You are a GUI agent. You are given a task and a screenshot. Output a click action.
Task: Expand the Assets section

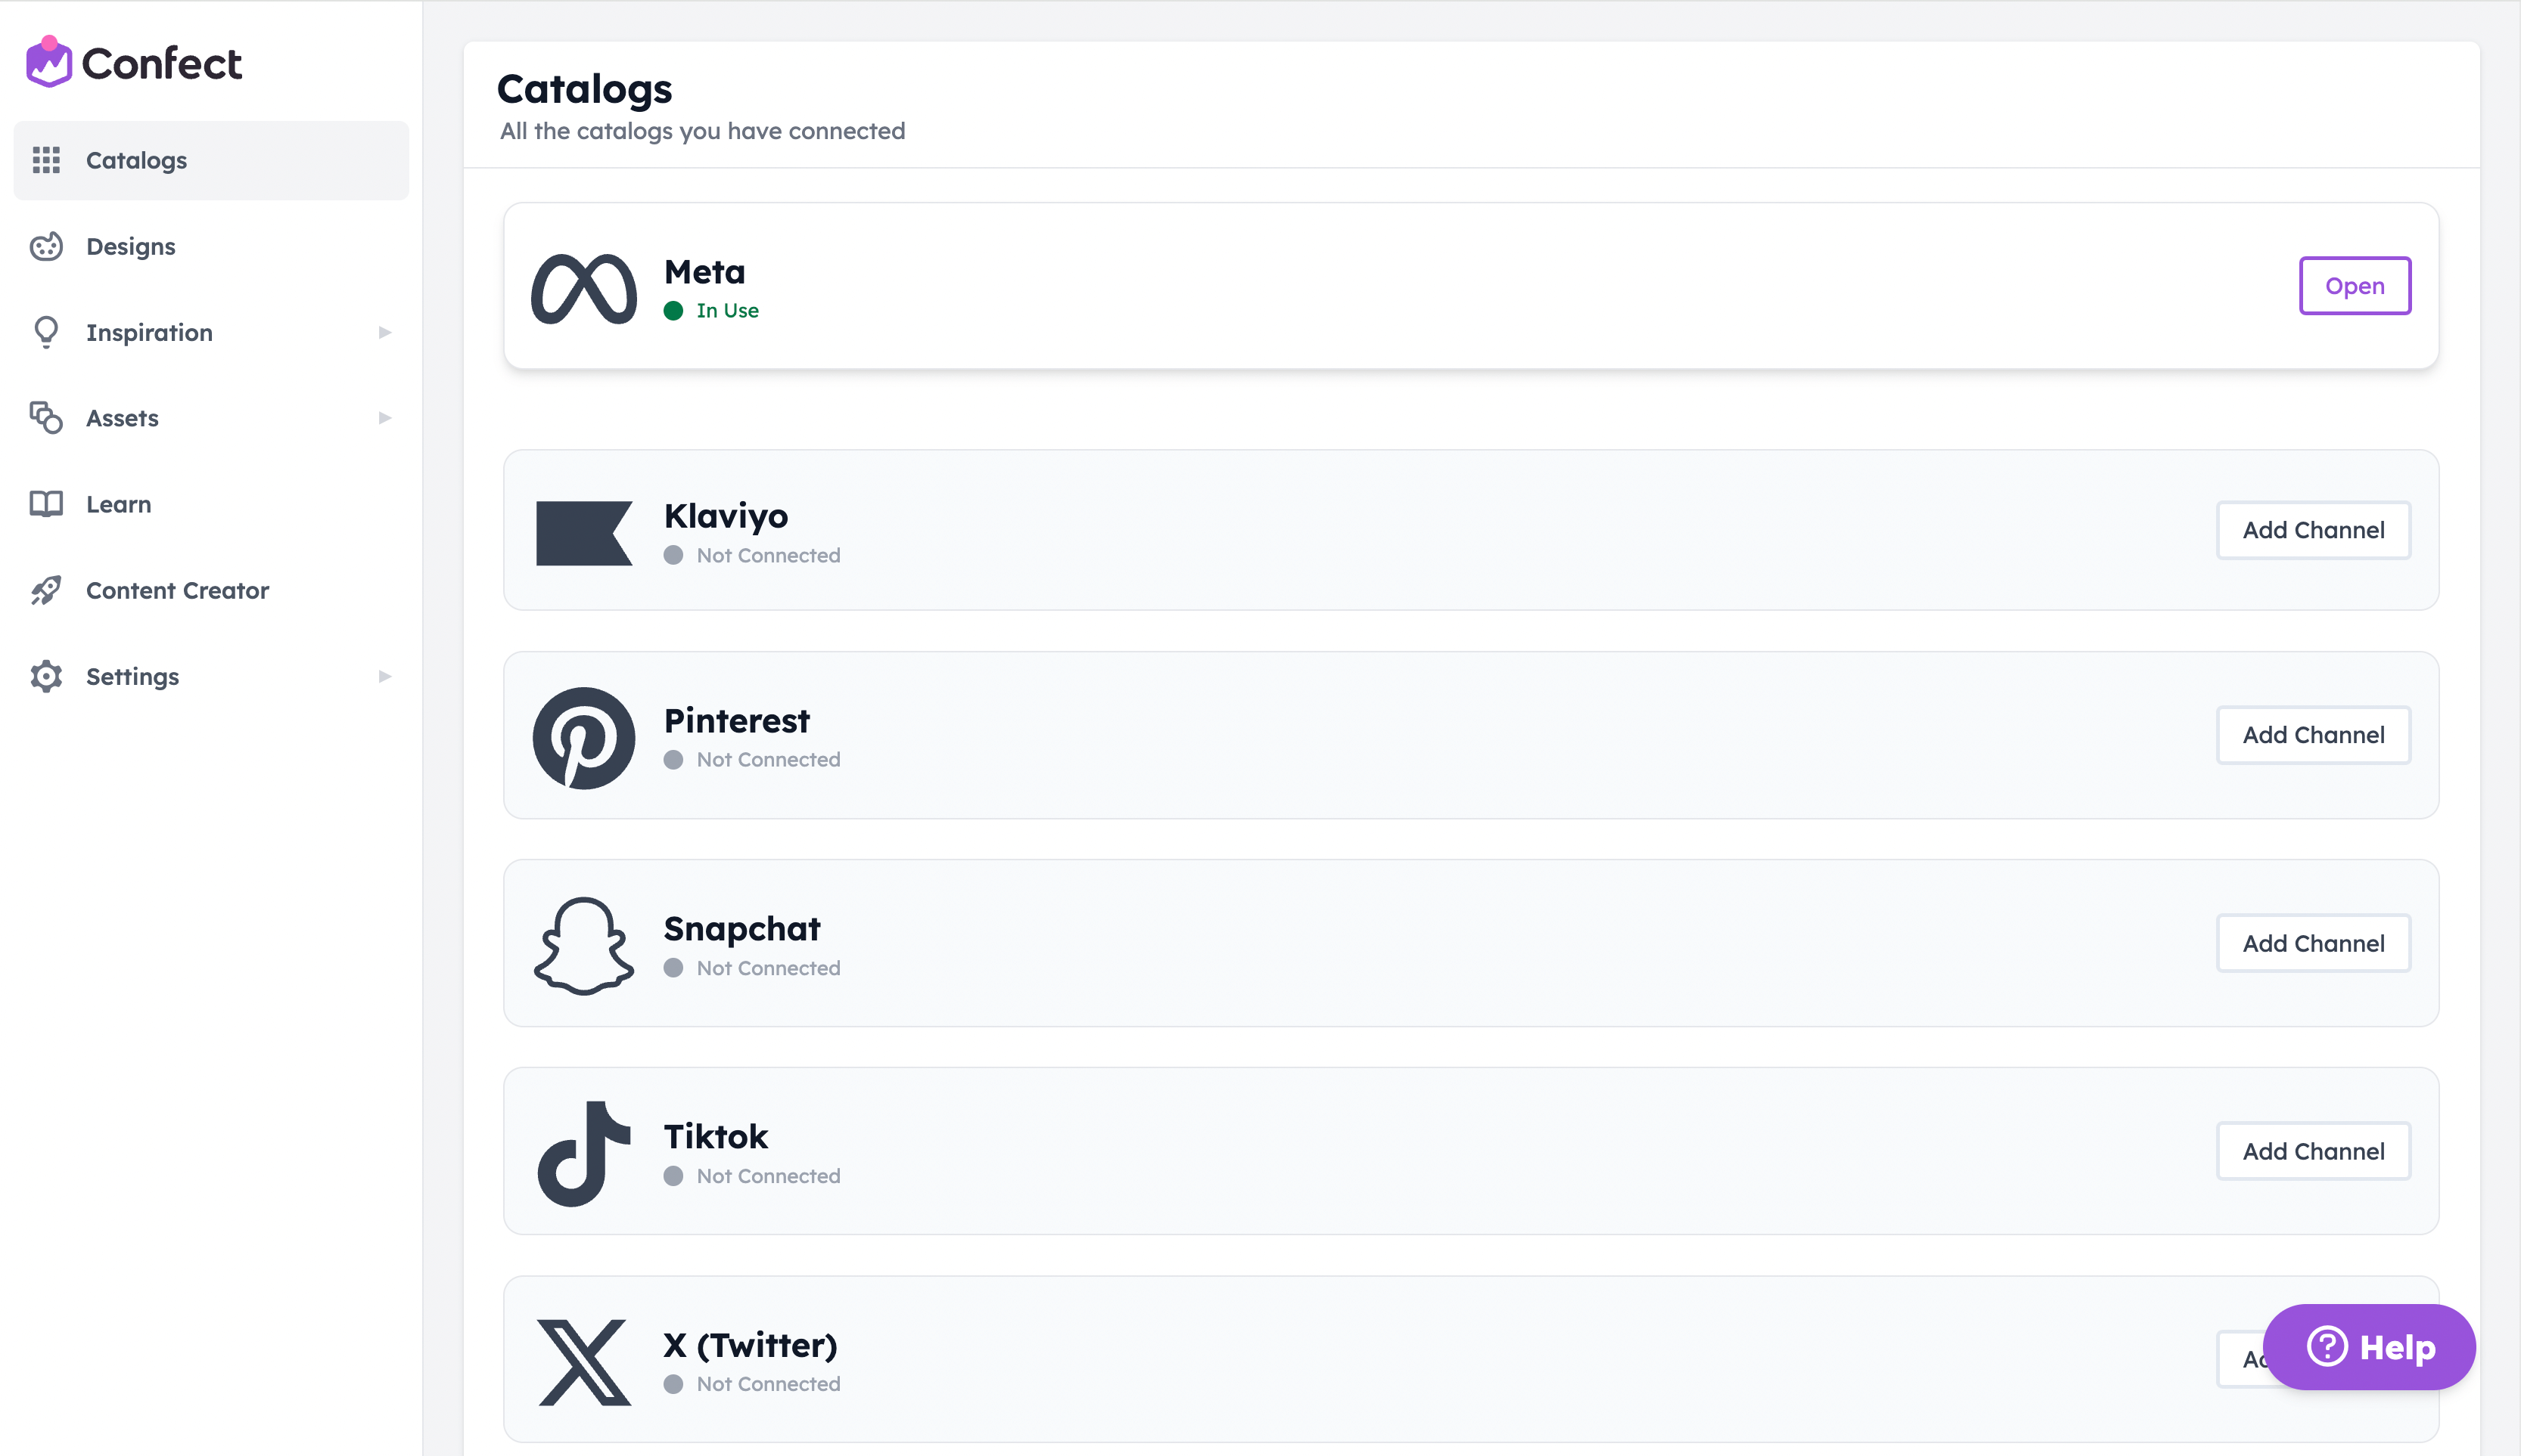385,418
